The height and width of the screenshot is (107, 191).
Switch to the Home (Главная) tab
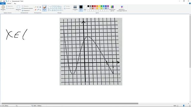(x=9, y=3)
